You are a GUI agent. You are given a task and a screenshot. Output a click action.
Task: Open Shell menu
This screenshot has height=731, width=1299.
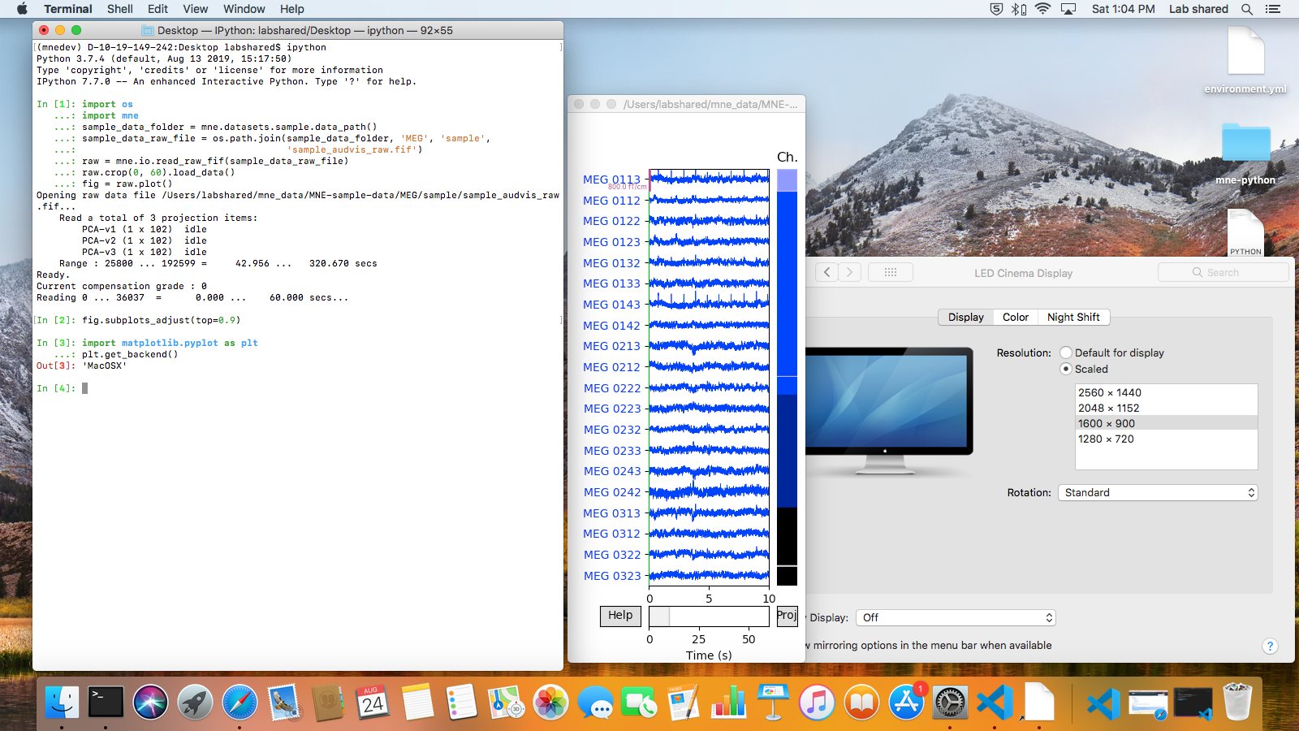[120, 9]
